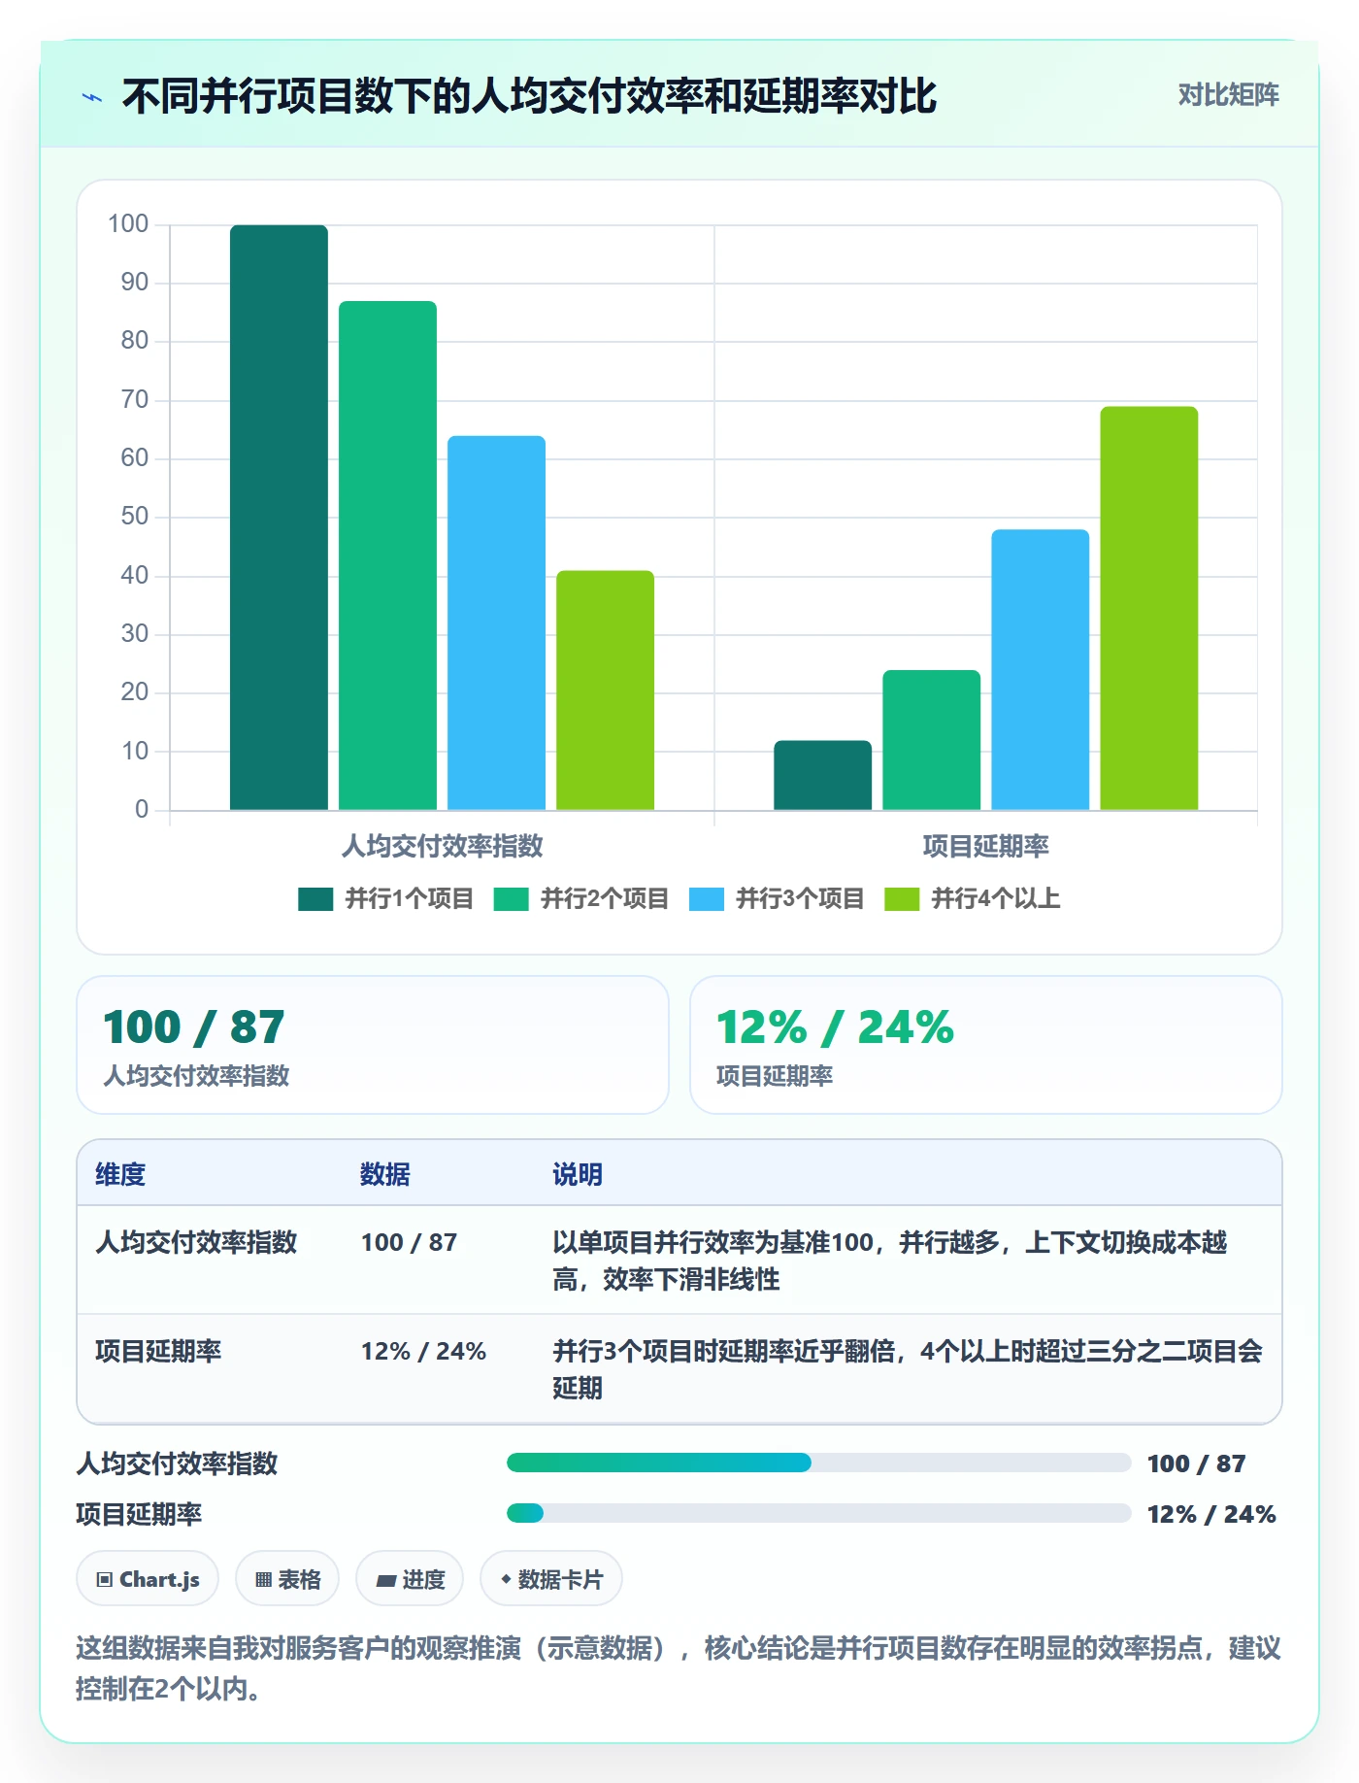The height and width of the screenshot is (1783, 1359).
Task: Click the blue efficiency bar at 64
Action: (x=496, y=622)
